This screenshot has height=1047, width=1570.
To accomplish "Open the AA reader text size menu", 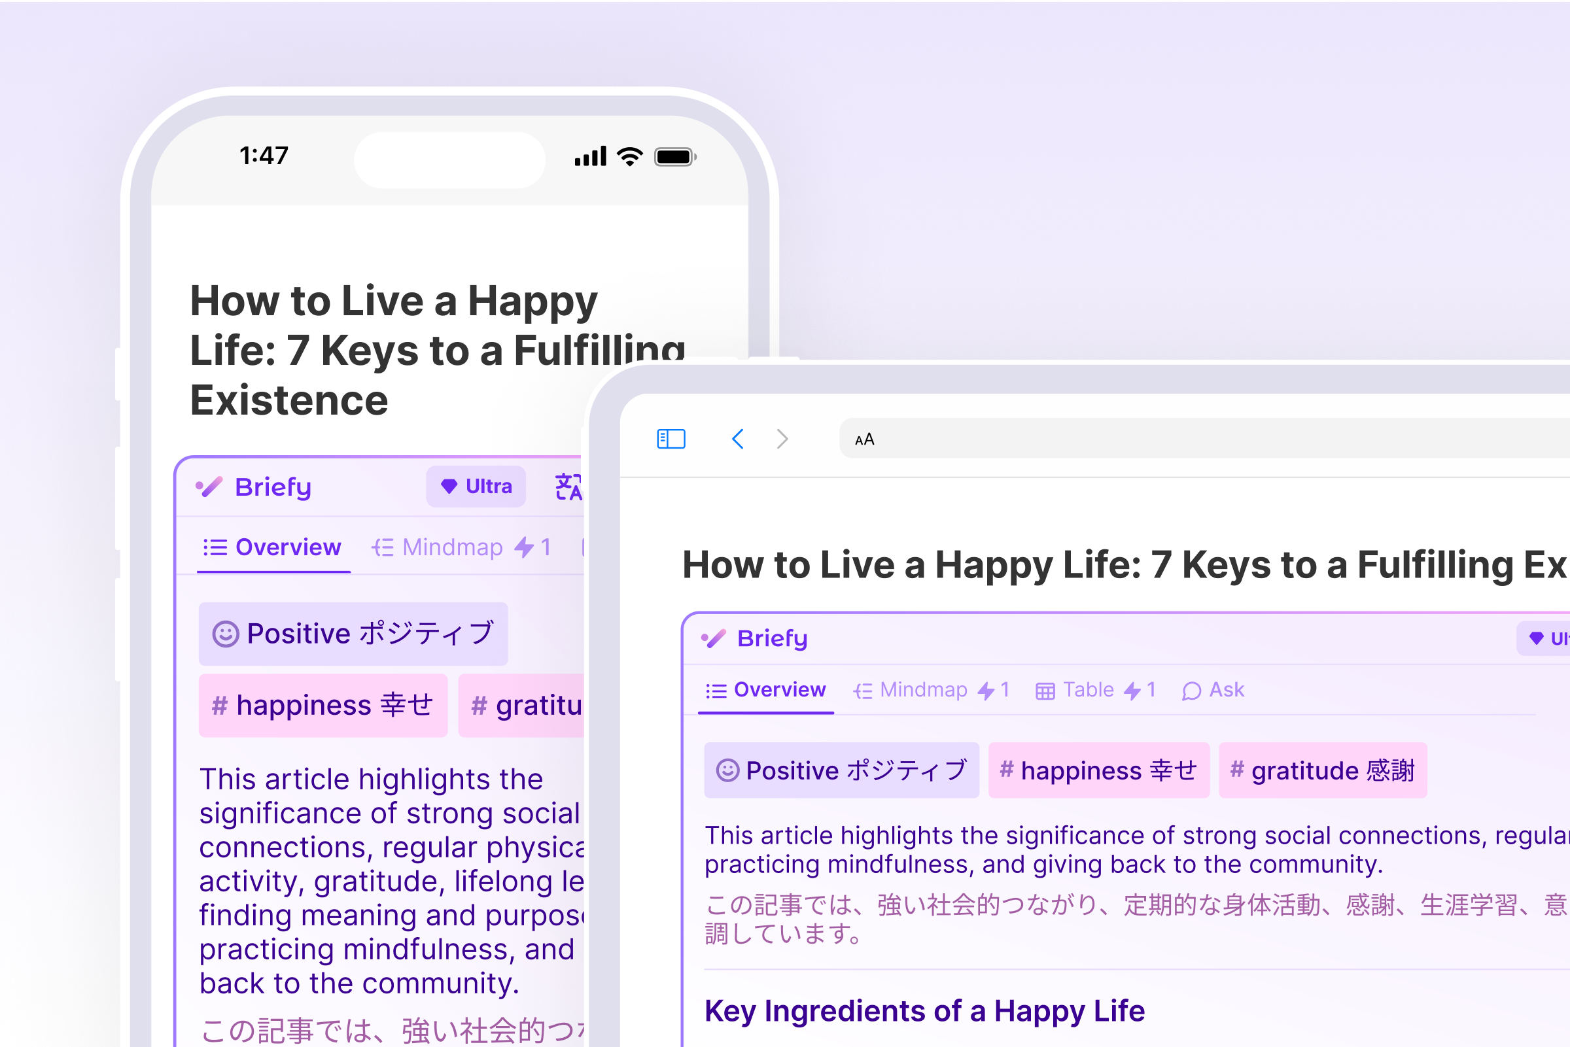I will click(x=864, y=439).
